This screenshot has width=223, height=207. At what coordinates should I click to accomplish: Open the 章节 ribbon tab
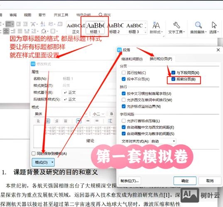[x=42, y=15]
